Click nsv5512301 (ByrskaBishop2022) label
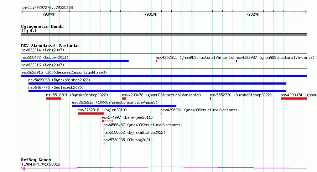The image size is (317, 172). pos(77,95)
